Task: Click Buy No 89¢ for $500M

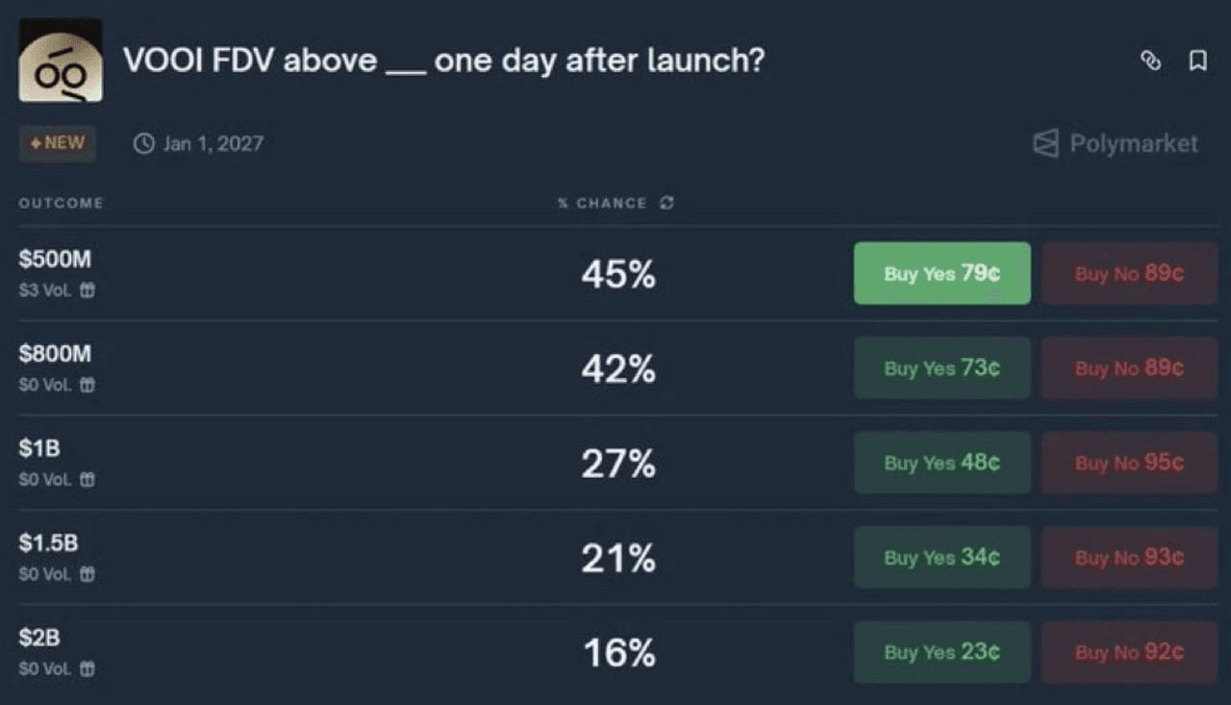Action: click(1129, 273)
